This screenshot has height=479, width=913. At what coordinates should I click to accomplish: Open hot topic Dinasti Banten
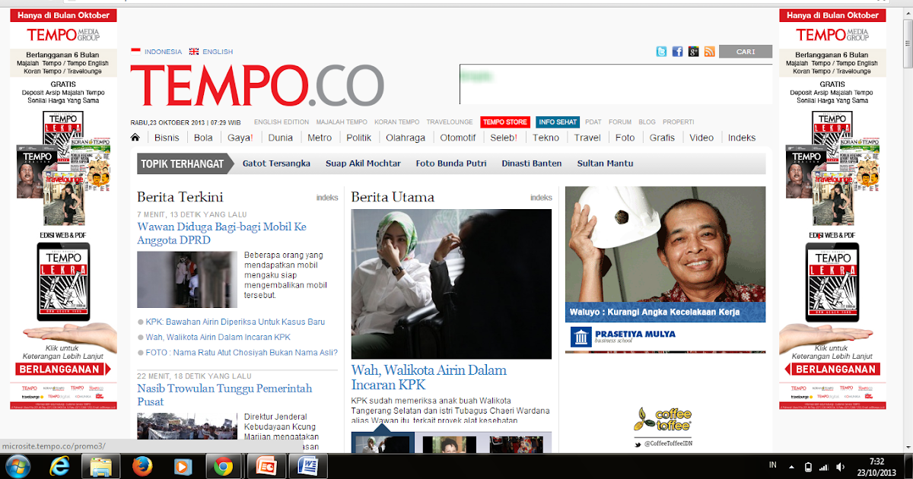coord(532,163)
